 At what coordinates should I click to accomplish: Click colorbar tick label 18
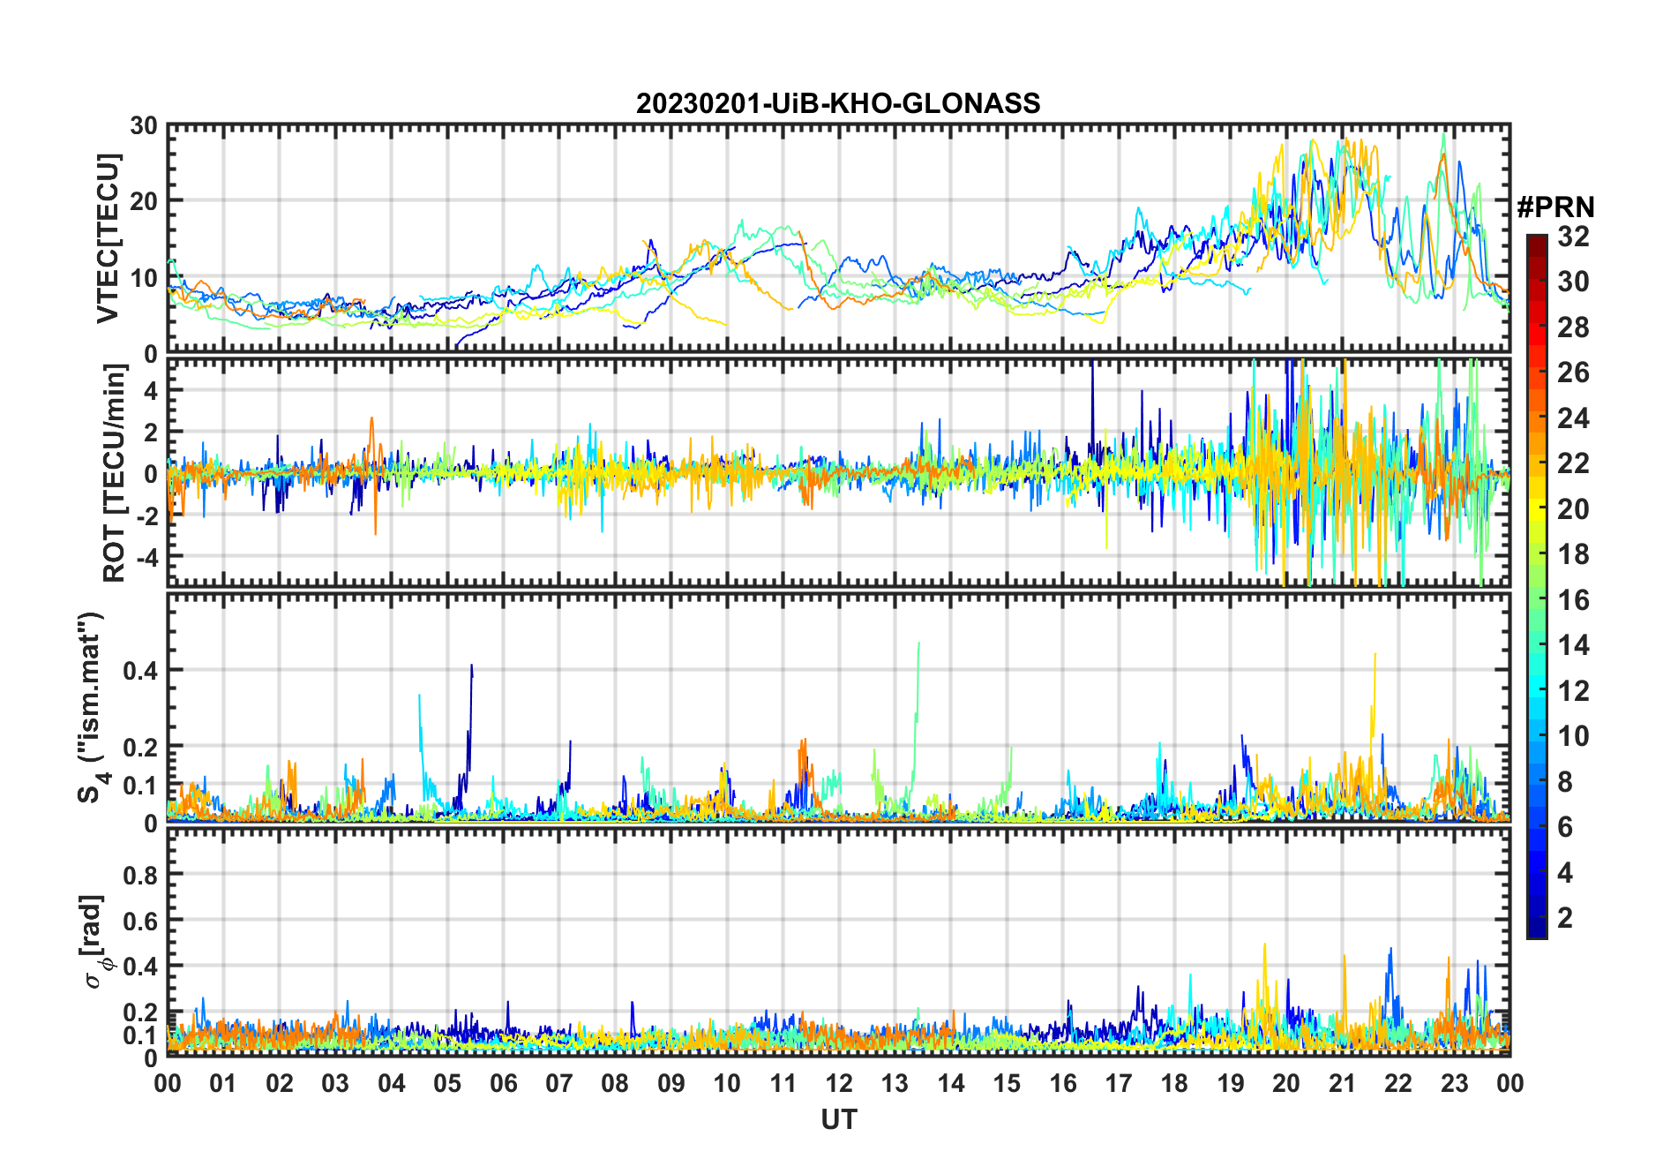[x=1574, y=554]
